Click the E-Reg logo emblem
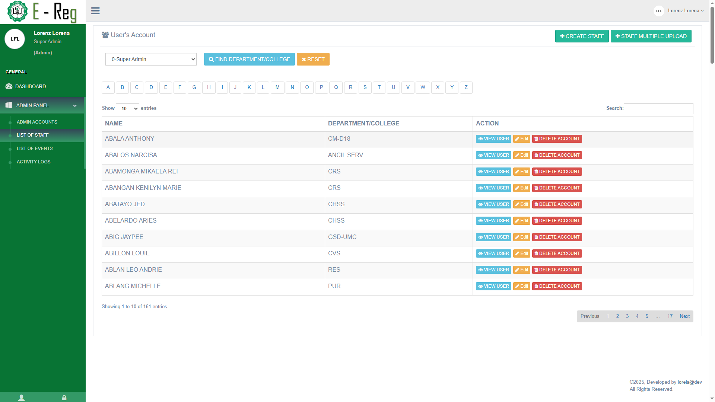This screenshot has height=402, width=715. coord(17,11)
